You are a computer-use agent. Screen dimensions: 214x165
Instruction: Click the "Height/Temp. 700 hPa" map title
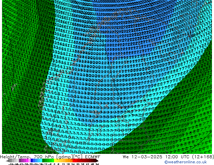pos(27,157)
